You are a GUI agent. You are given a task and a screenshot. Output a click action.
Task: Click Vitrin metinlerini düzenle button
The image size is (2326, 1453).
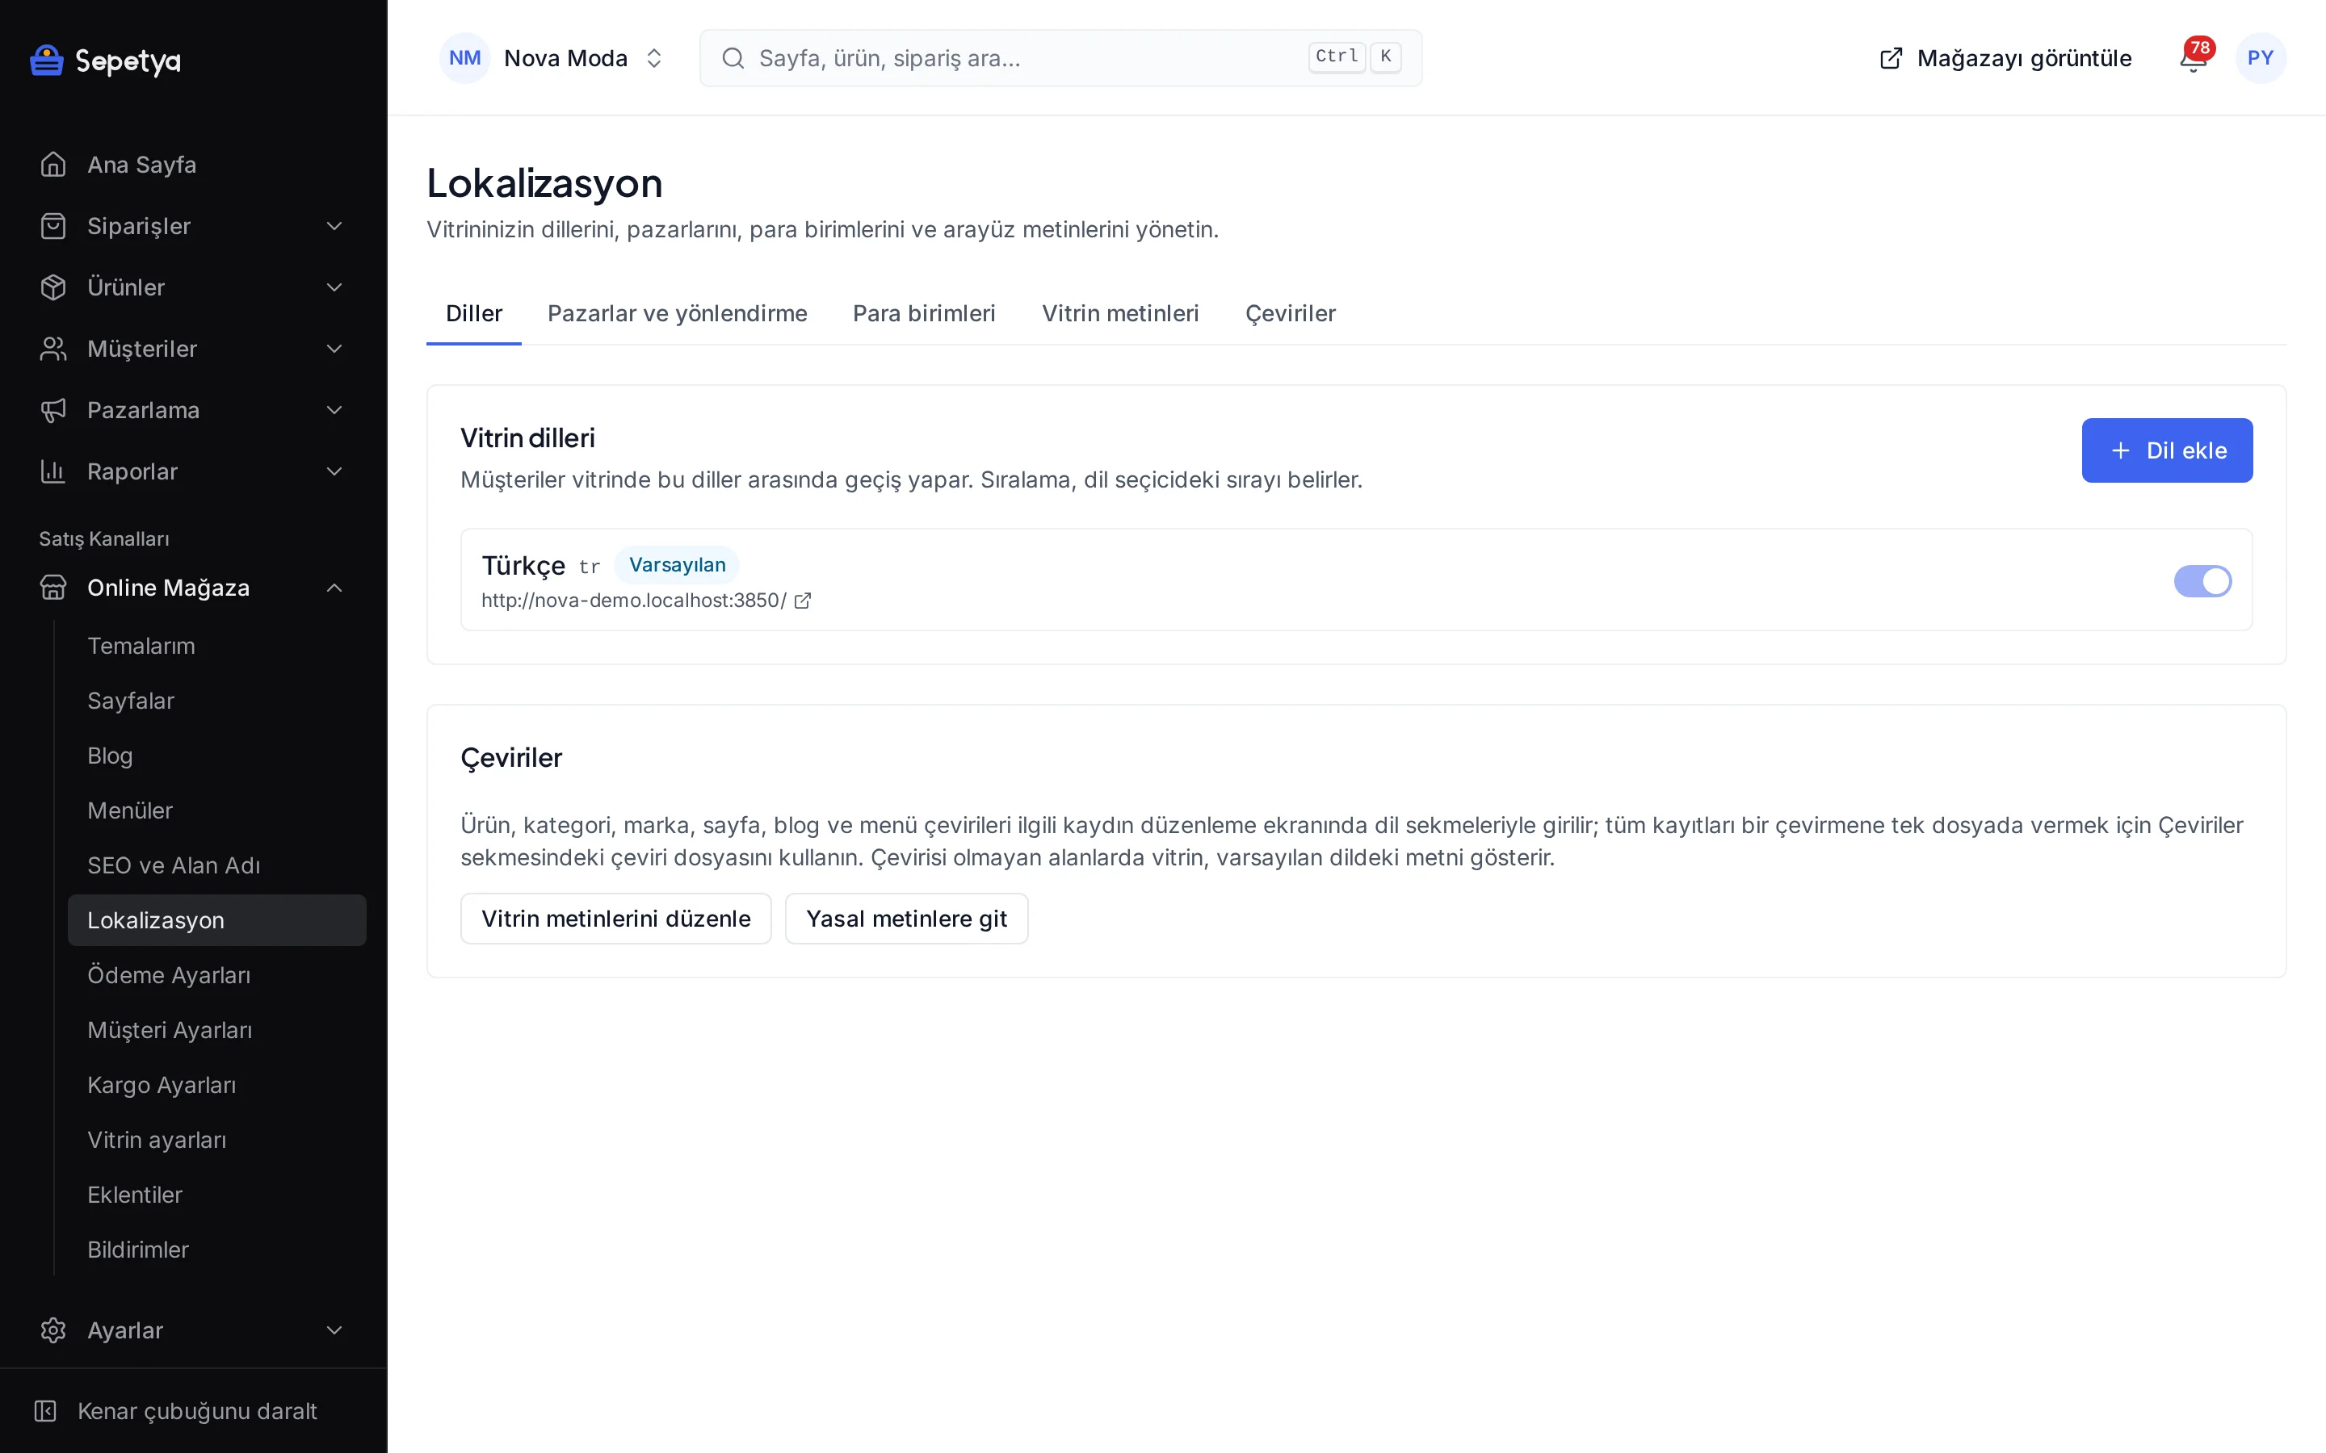(615, 919)
